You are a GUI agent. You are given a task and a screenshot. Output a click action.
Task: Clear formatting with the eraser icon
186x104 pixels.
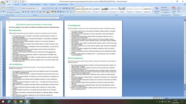[x=49, y=8]
